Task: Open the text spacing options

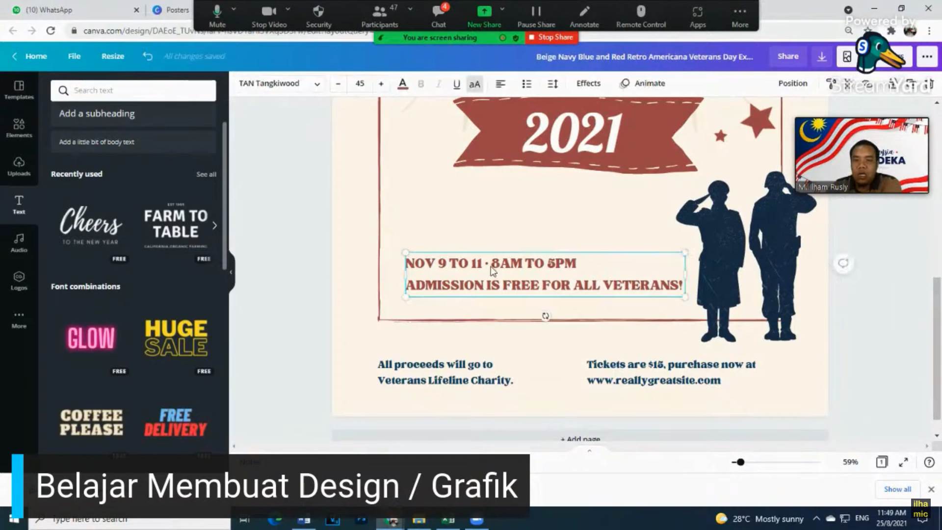Action: [x=552, y=84]
